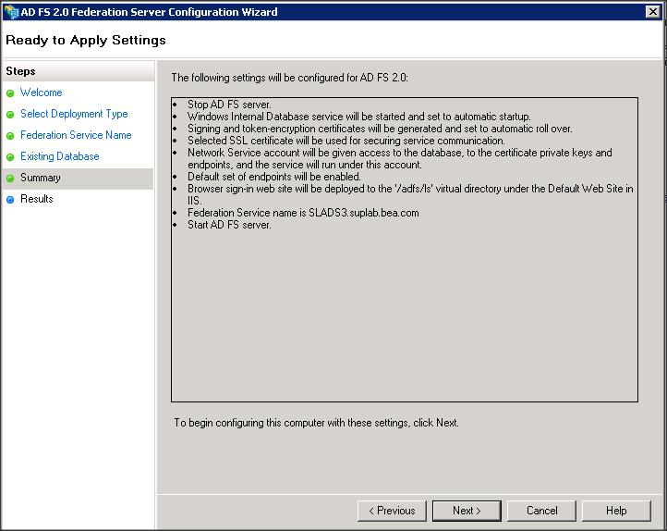The width and height of the screenshot is (667, 531).
Task: Click the Browser sign-in web site line
Action: pos(410,194)
